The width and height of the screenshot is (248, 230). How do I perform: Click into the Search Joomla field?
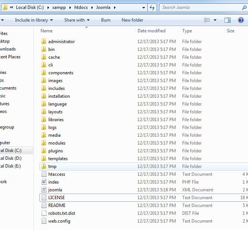pyautogui.click(x=201, y=7)
